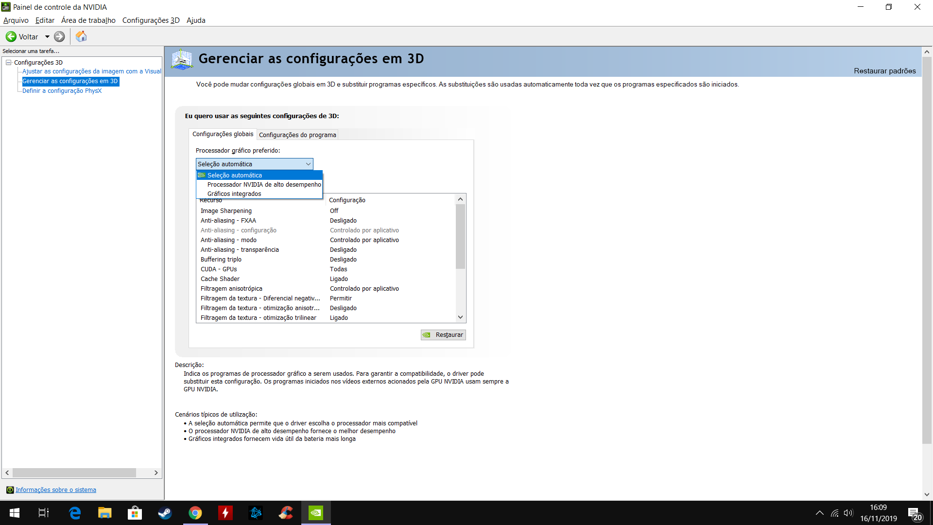Viewport: 933px width, 525px height.
Task: Click the main page scroll up arrow
Action: pos(927,52)
